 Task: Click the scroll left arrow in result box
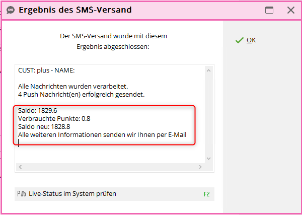[x=20, y=167]
